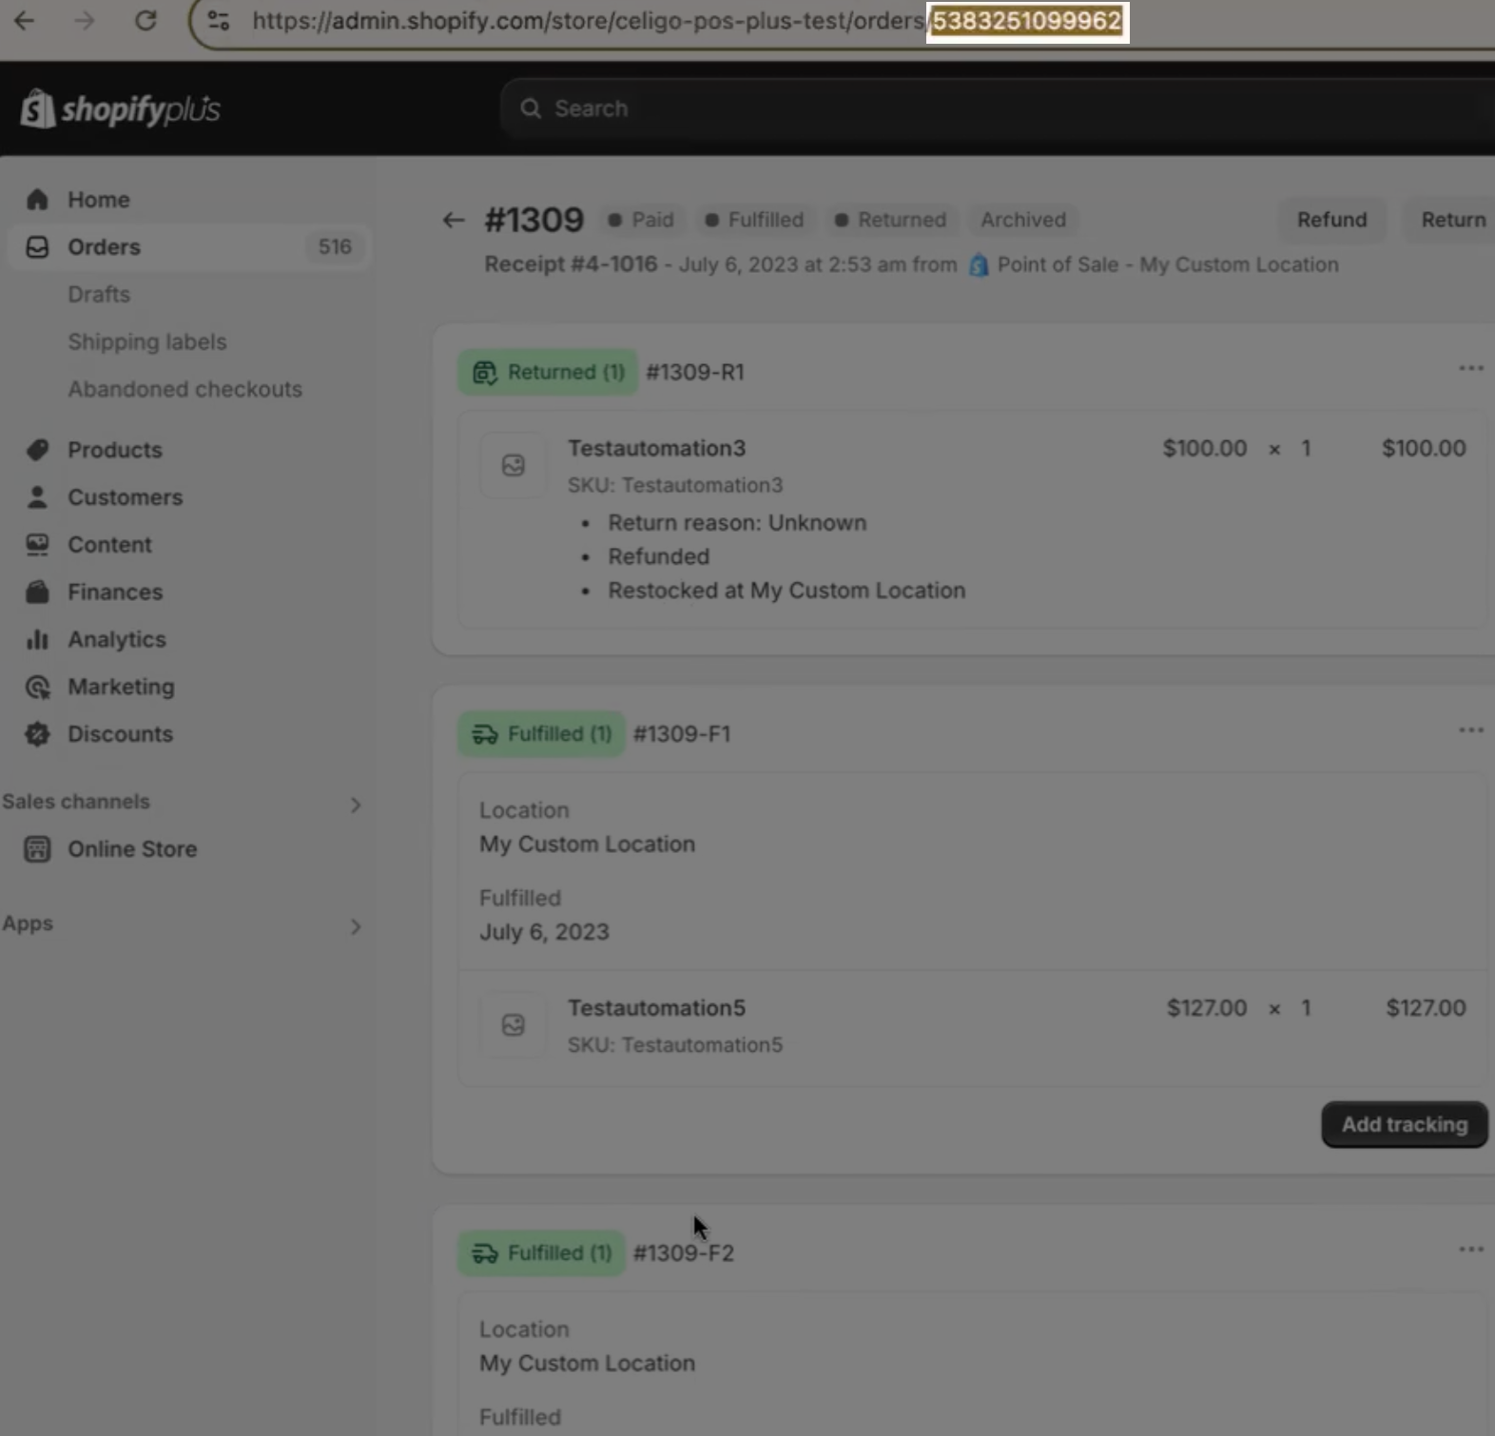Screen dimensions: 1495x1436
Task: Open Products section
Action: tap(115, 450)
